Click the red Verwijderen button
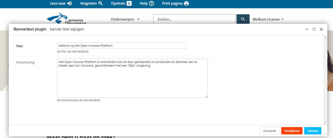The width and height of the screenshot is (333, 138). (292, 131)
